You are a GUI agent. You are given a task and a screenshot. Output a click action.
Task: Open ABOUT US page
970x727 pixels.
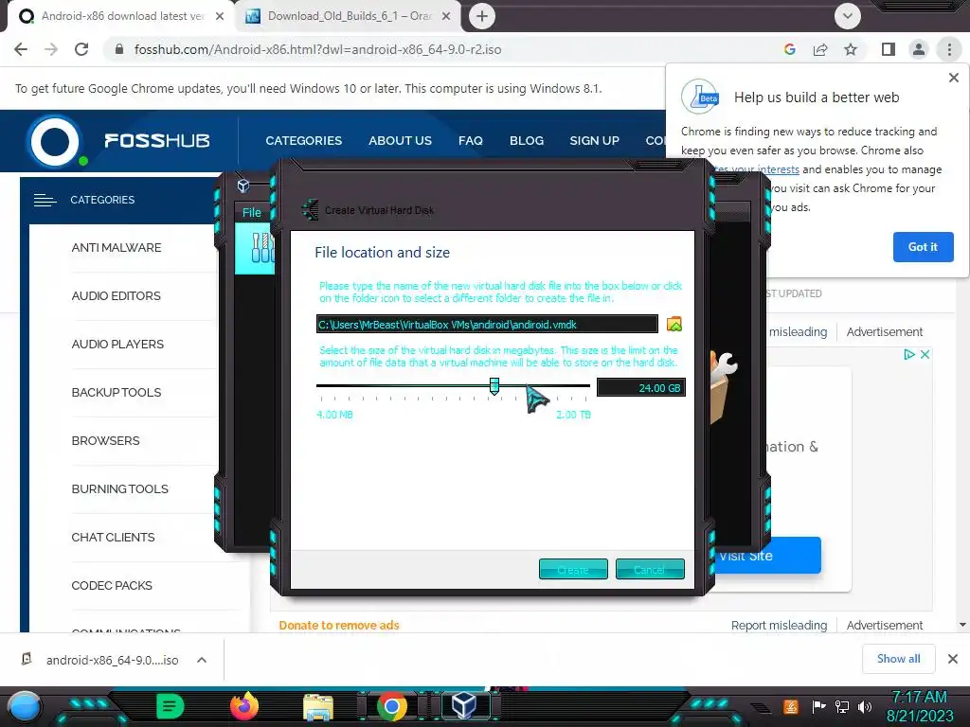401,140
